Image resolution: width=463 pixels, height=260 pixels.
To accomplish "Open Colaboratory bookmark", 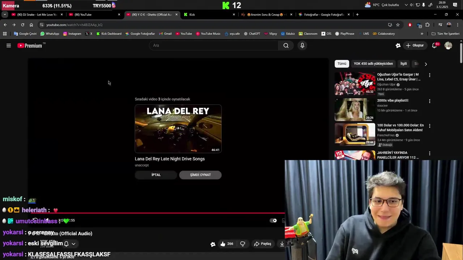I will [384, 34].
